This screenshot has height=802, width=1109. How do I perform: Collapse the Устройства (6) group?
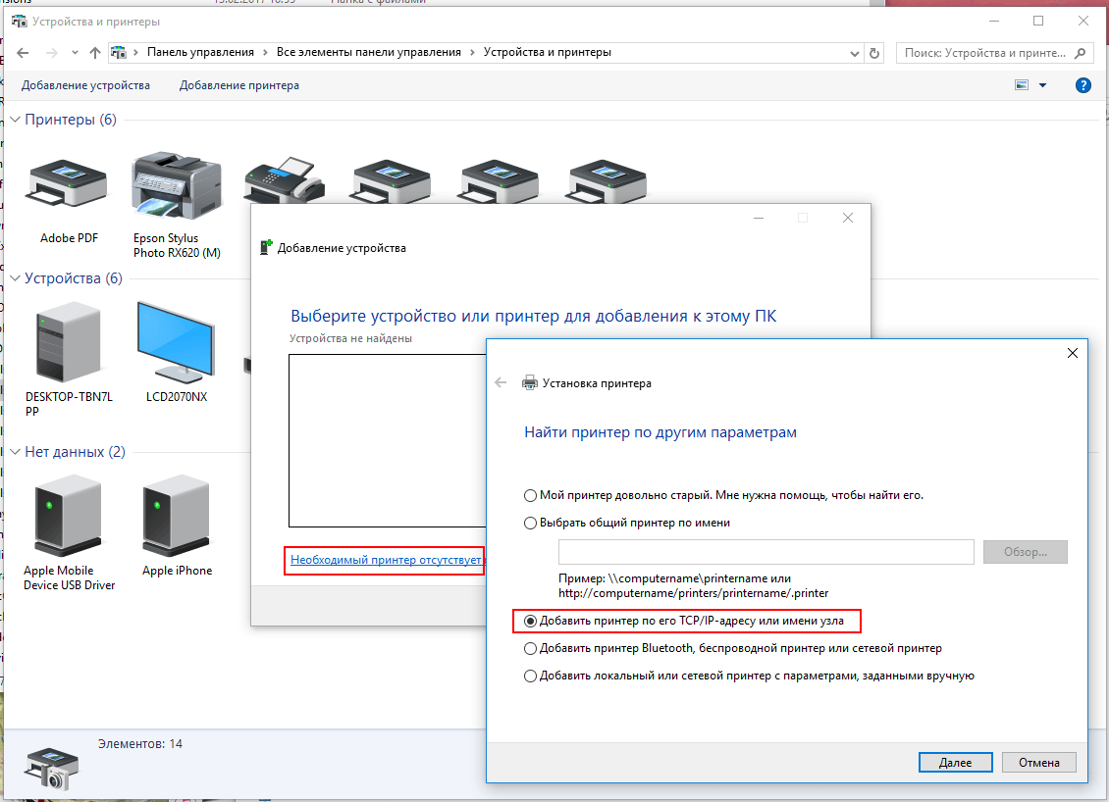click(15, 278)
